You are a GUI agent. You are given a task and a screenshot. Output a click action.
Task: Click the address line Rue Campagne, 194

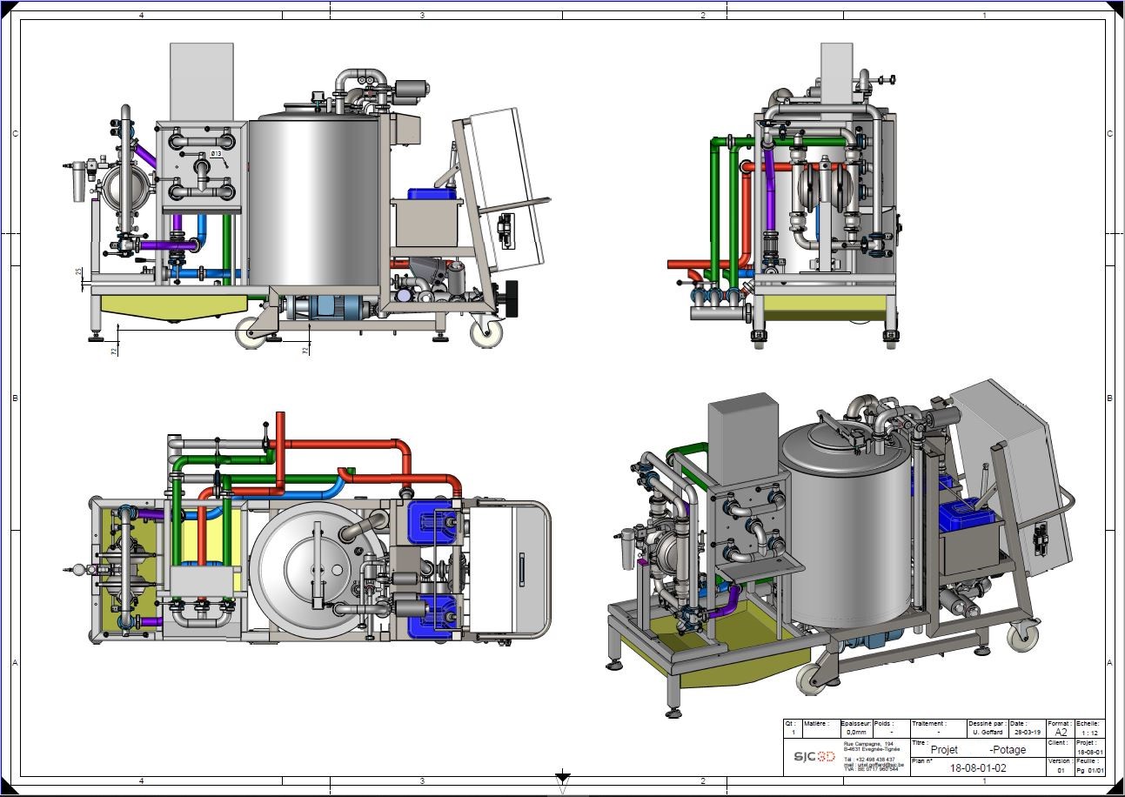(x=867, y=744)
